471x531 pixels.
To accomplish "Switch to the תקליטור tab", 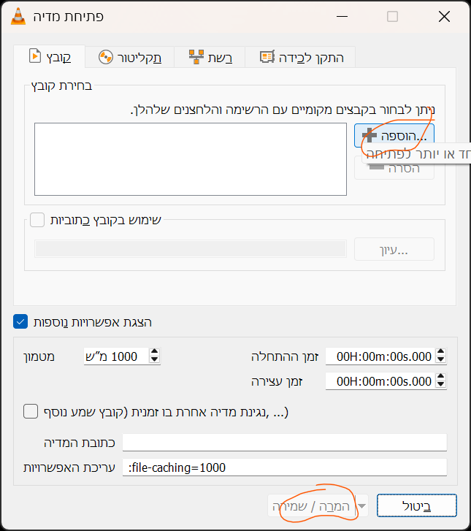I will click(x=130, y=57).
